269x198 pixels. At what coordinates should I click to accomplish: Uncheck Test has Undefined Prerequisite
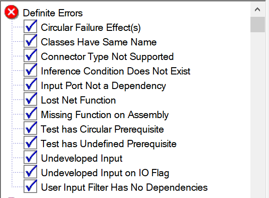tap(30, 143)
